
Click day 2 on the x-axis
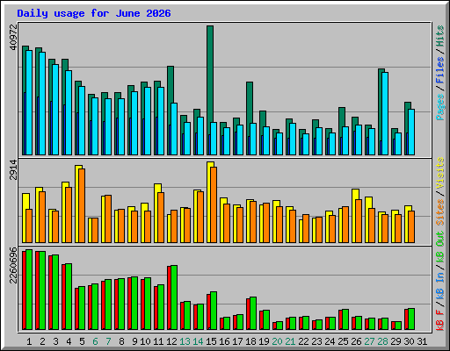[x=42, y=341]
